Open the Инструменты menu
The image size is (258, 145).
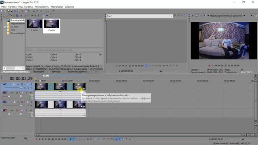(42, 7)
